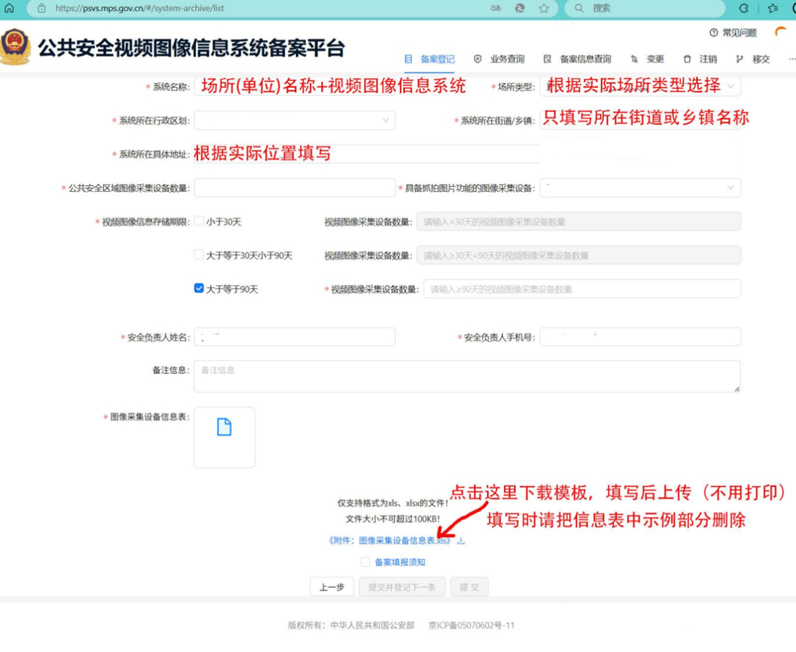
Task: Click the 上一步 button
Action: [x=332, y=587]
